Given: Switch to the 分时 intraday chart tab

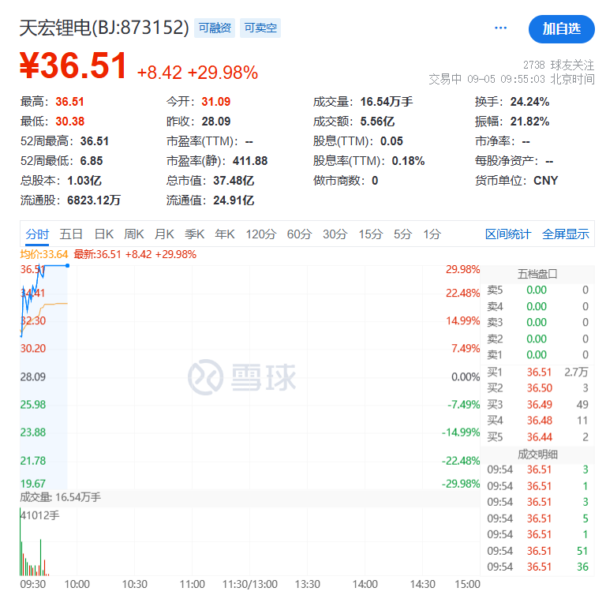Looking at the screenshot, I should pos(37,234).
